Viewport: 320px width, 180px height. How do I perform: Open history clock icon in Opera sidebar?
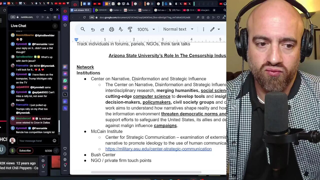pyautogui.click(x=65, y=154)
